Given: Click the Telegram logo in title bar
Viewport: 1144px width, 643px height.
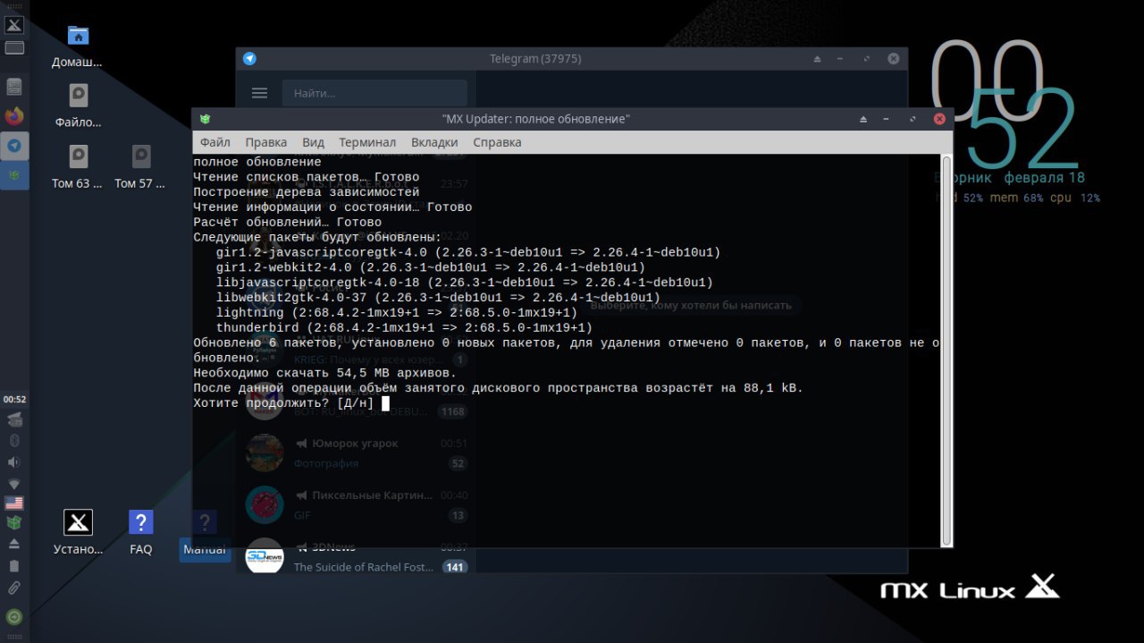Looking at the screenshot, I should tap(249, 58).
